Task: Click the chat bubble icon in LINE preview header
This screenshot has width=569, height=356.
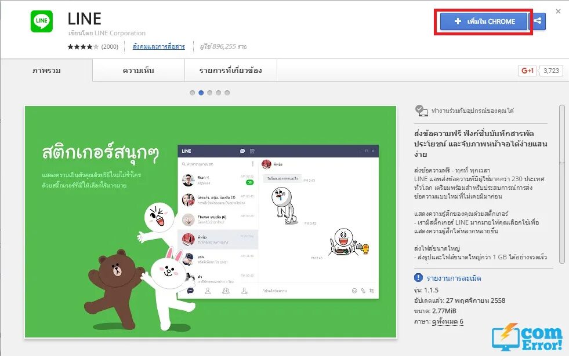Action: point(242,151)
